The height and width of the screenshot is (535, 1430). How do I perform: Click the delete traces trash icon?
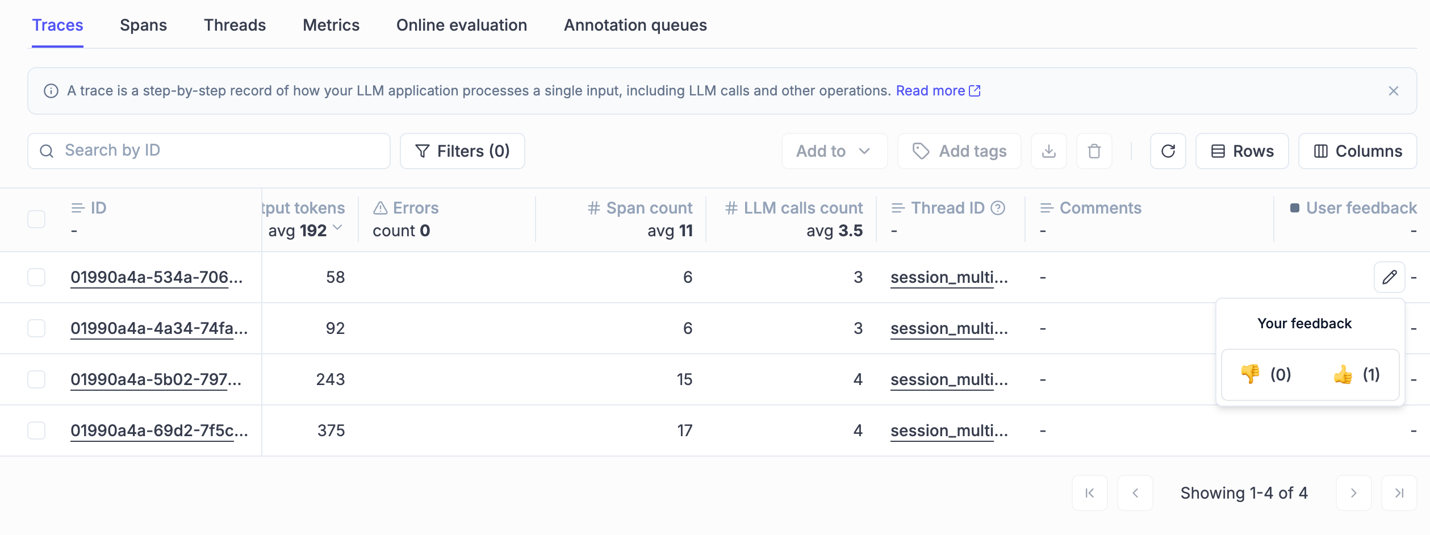tap(1093, 151)
